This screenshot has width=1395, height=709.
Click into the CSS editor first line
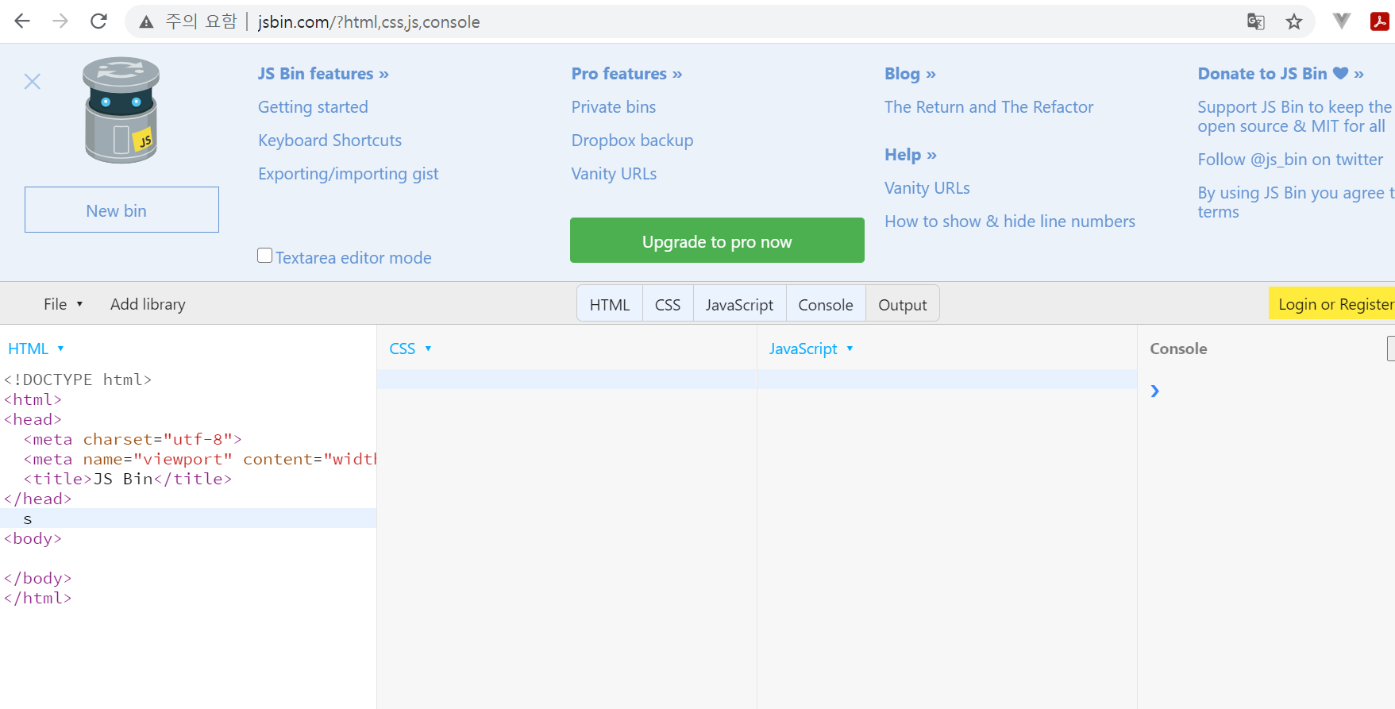567,380
